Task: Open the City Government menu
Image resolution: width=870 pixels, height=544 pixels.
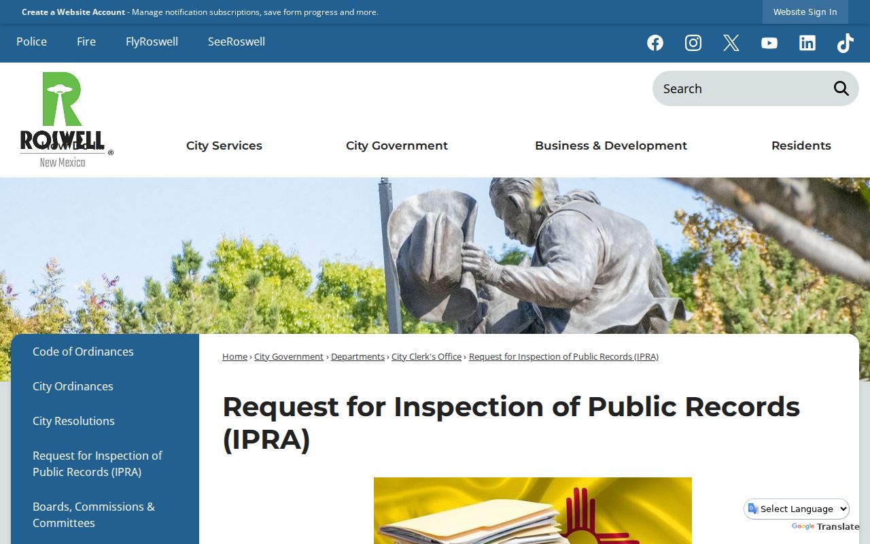Action: 397,146
